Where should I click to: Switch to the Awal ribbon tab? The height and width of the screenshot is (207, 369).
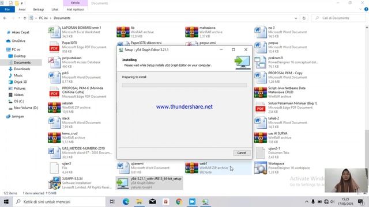pos(22,9)
